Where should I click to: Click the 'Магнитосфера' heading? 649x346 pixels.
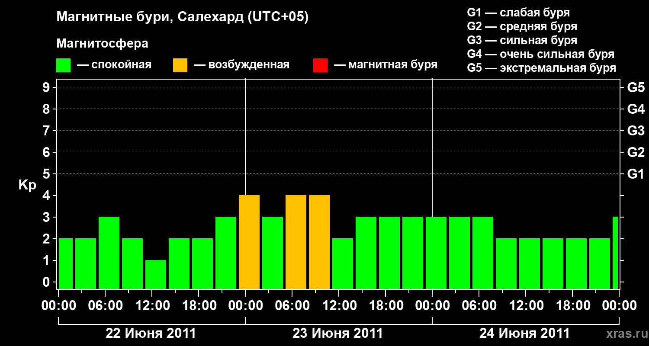(x=102, y=44)
